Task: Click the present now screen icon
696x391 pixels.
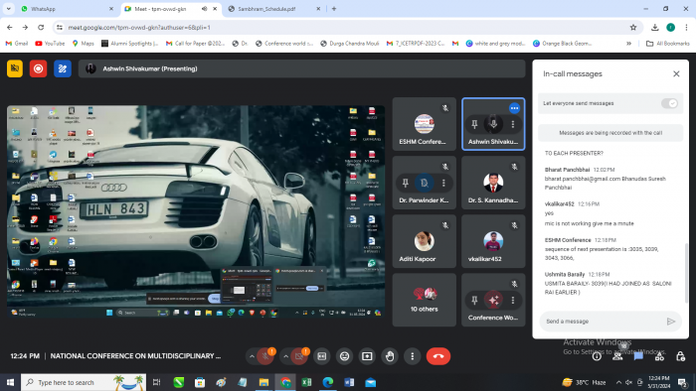Action: tap(367, 356)
